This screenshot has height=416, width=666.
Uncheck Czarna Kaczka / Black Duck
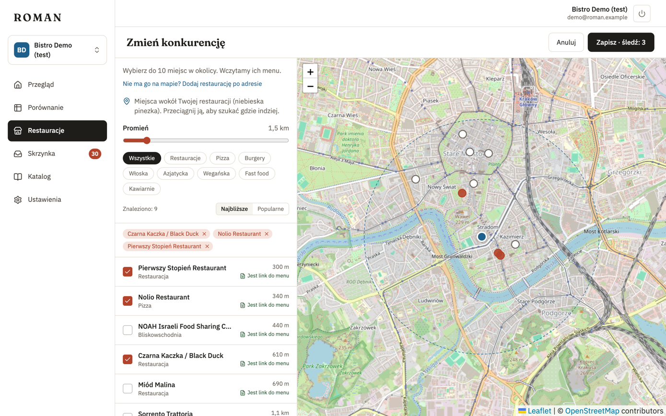[128, 359]
